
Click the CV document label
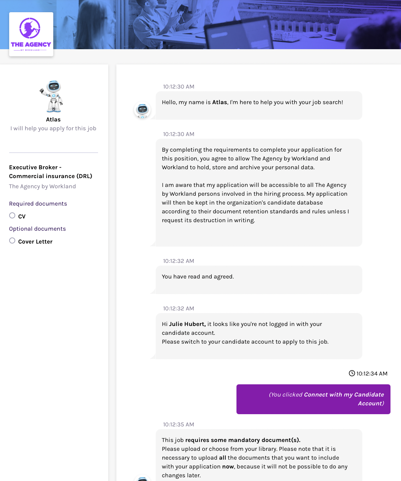(x=22, y=216)
